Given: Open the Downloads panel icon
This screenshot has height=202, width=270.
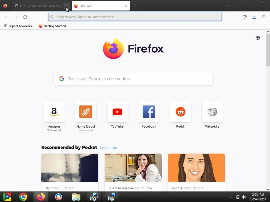Looking at the screenshot, I should 254,17.
